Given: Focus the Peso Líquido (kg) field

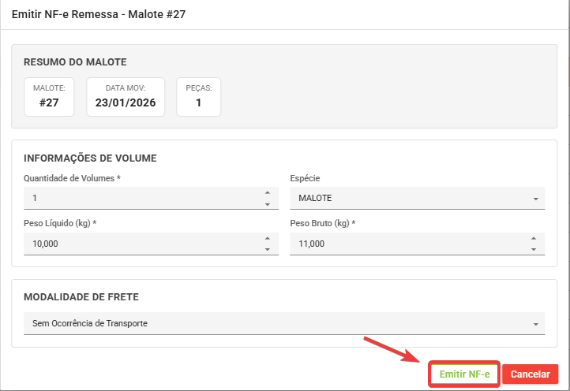Looking at the screenshot, I should 142,244.
